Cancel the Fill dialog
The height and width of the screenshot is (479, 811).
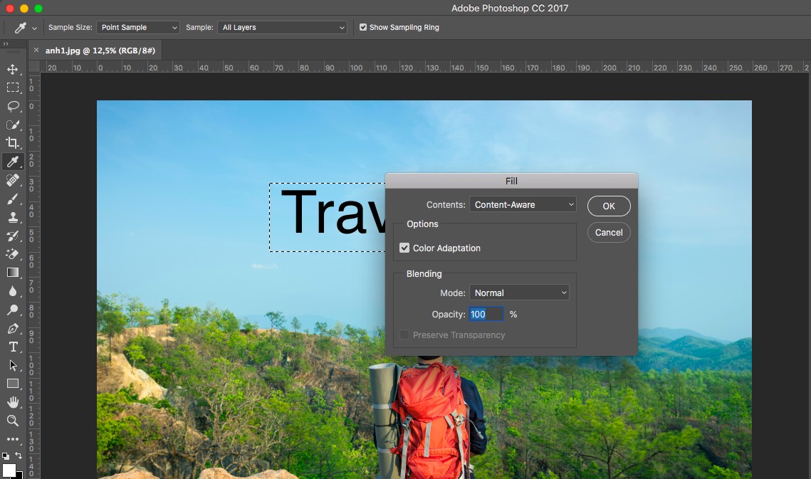(x=608, y=232)
